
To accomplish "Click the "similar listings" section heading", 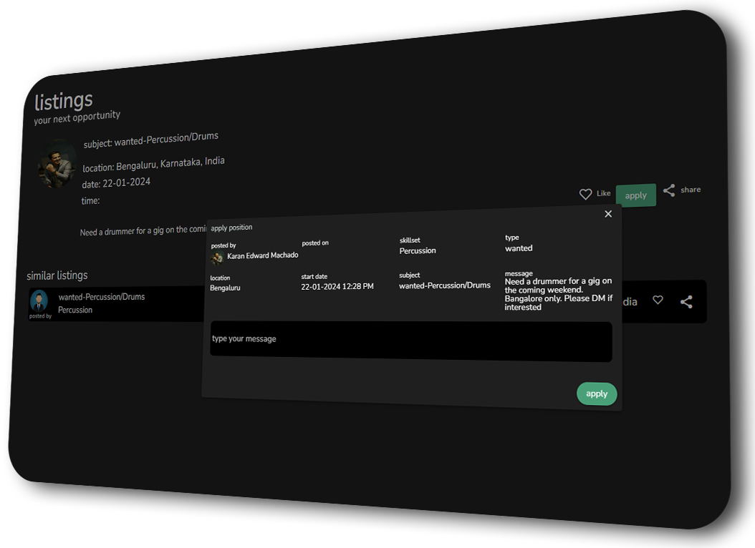I will [x=57, y=275].
